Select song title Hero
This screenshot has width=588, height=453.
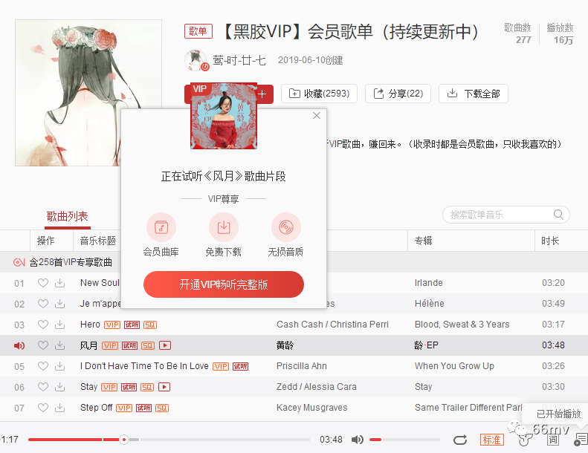(x=90, y=325)
